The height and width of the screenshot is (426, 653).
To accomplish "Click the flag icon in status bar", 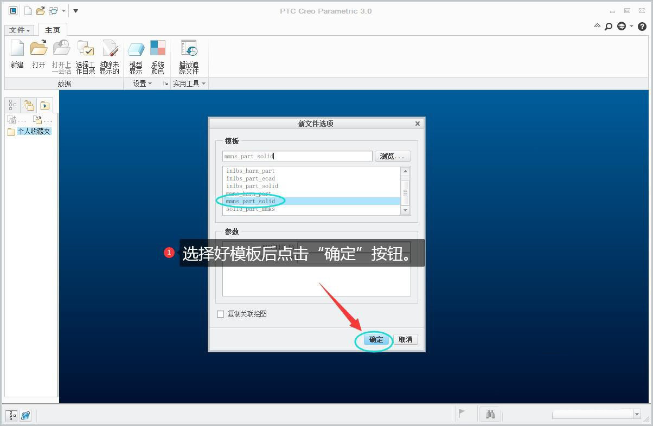I will tap(462, 415).
